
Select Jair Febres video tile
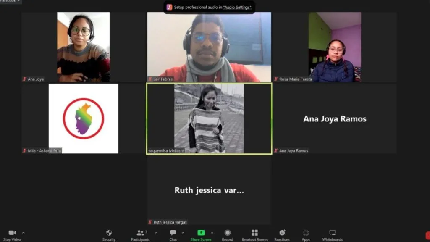pyautogui.click(x=209, y=47)
